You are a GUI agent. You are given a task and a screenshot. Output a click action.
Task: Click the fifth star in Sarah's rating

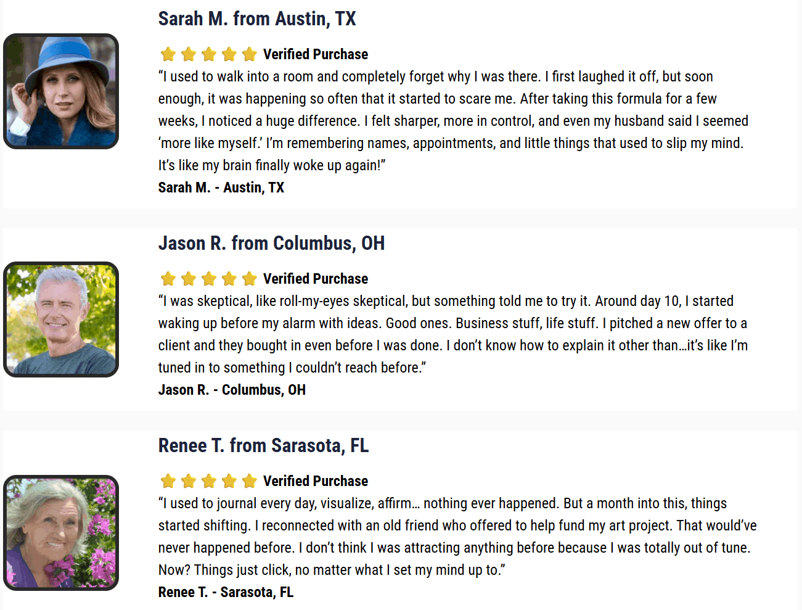(x=250, y=54)
